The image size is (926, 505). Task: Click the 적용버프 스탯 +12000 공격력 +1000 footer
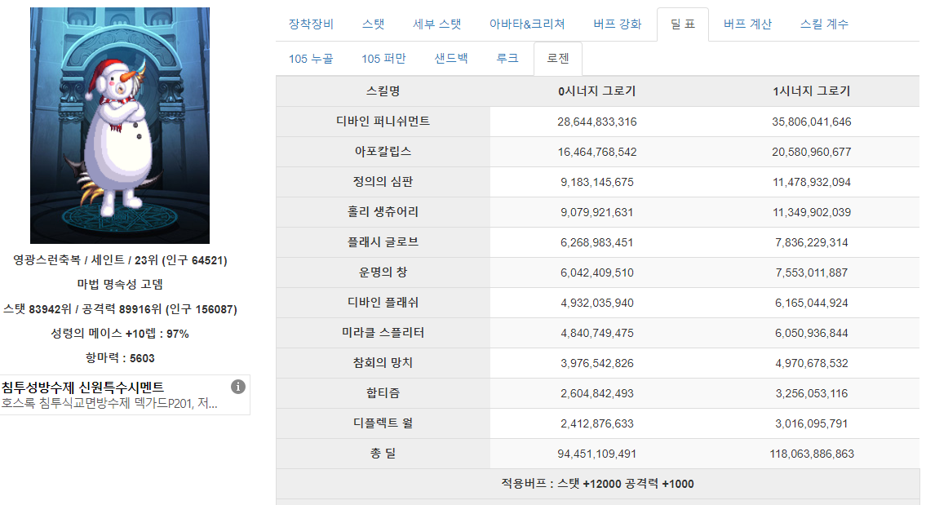pos(597,484)
